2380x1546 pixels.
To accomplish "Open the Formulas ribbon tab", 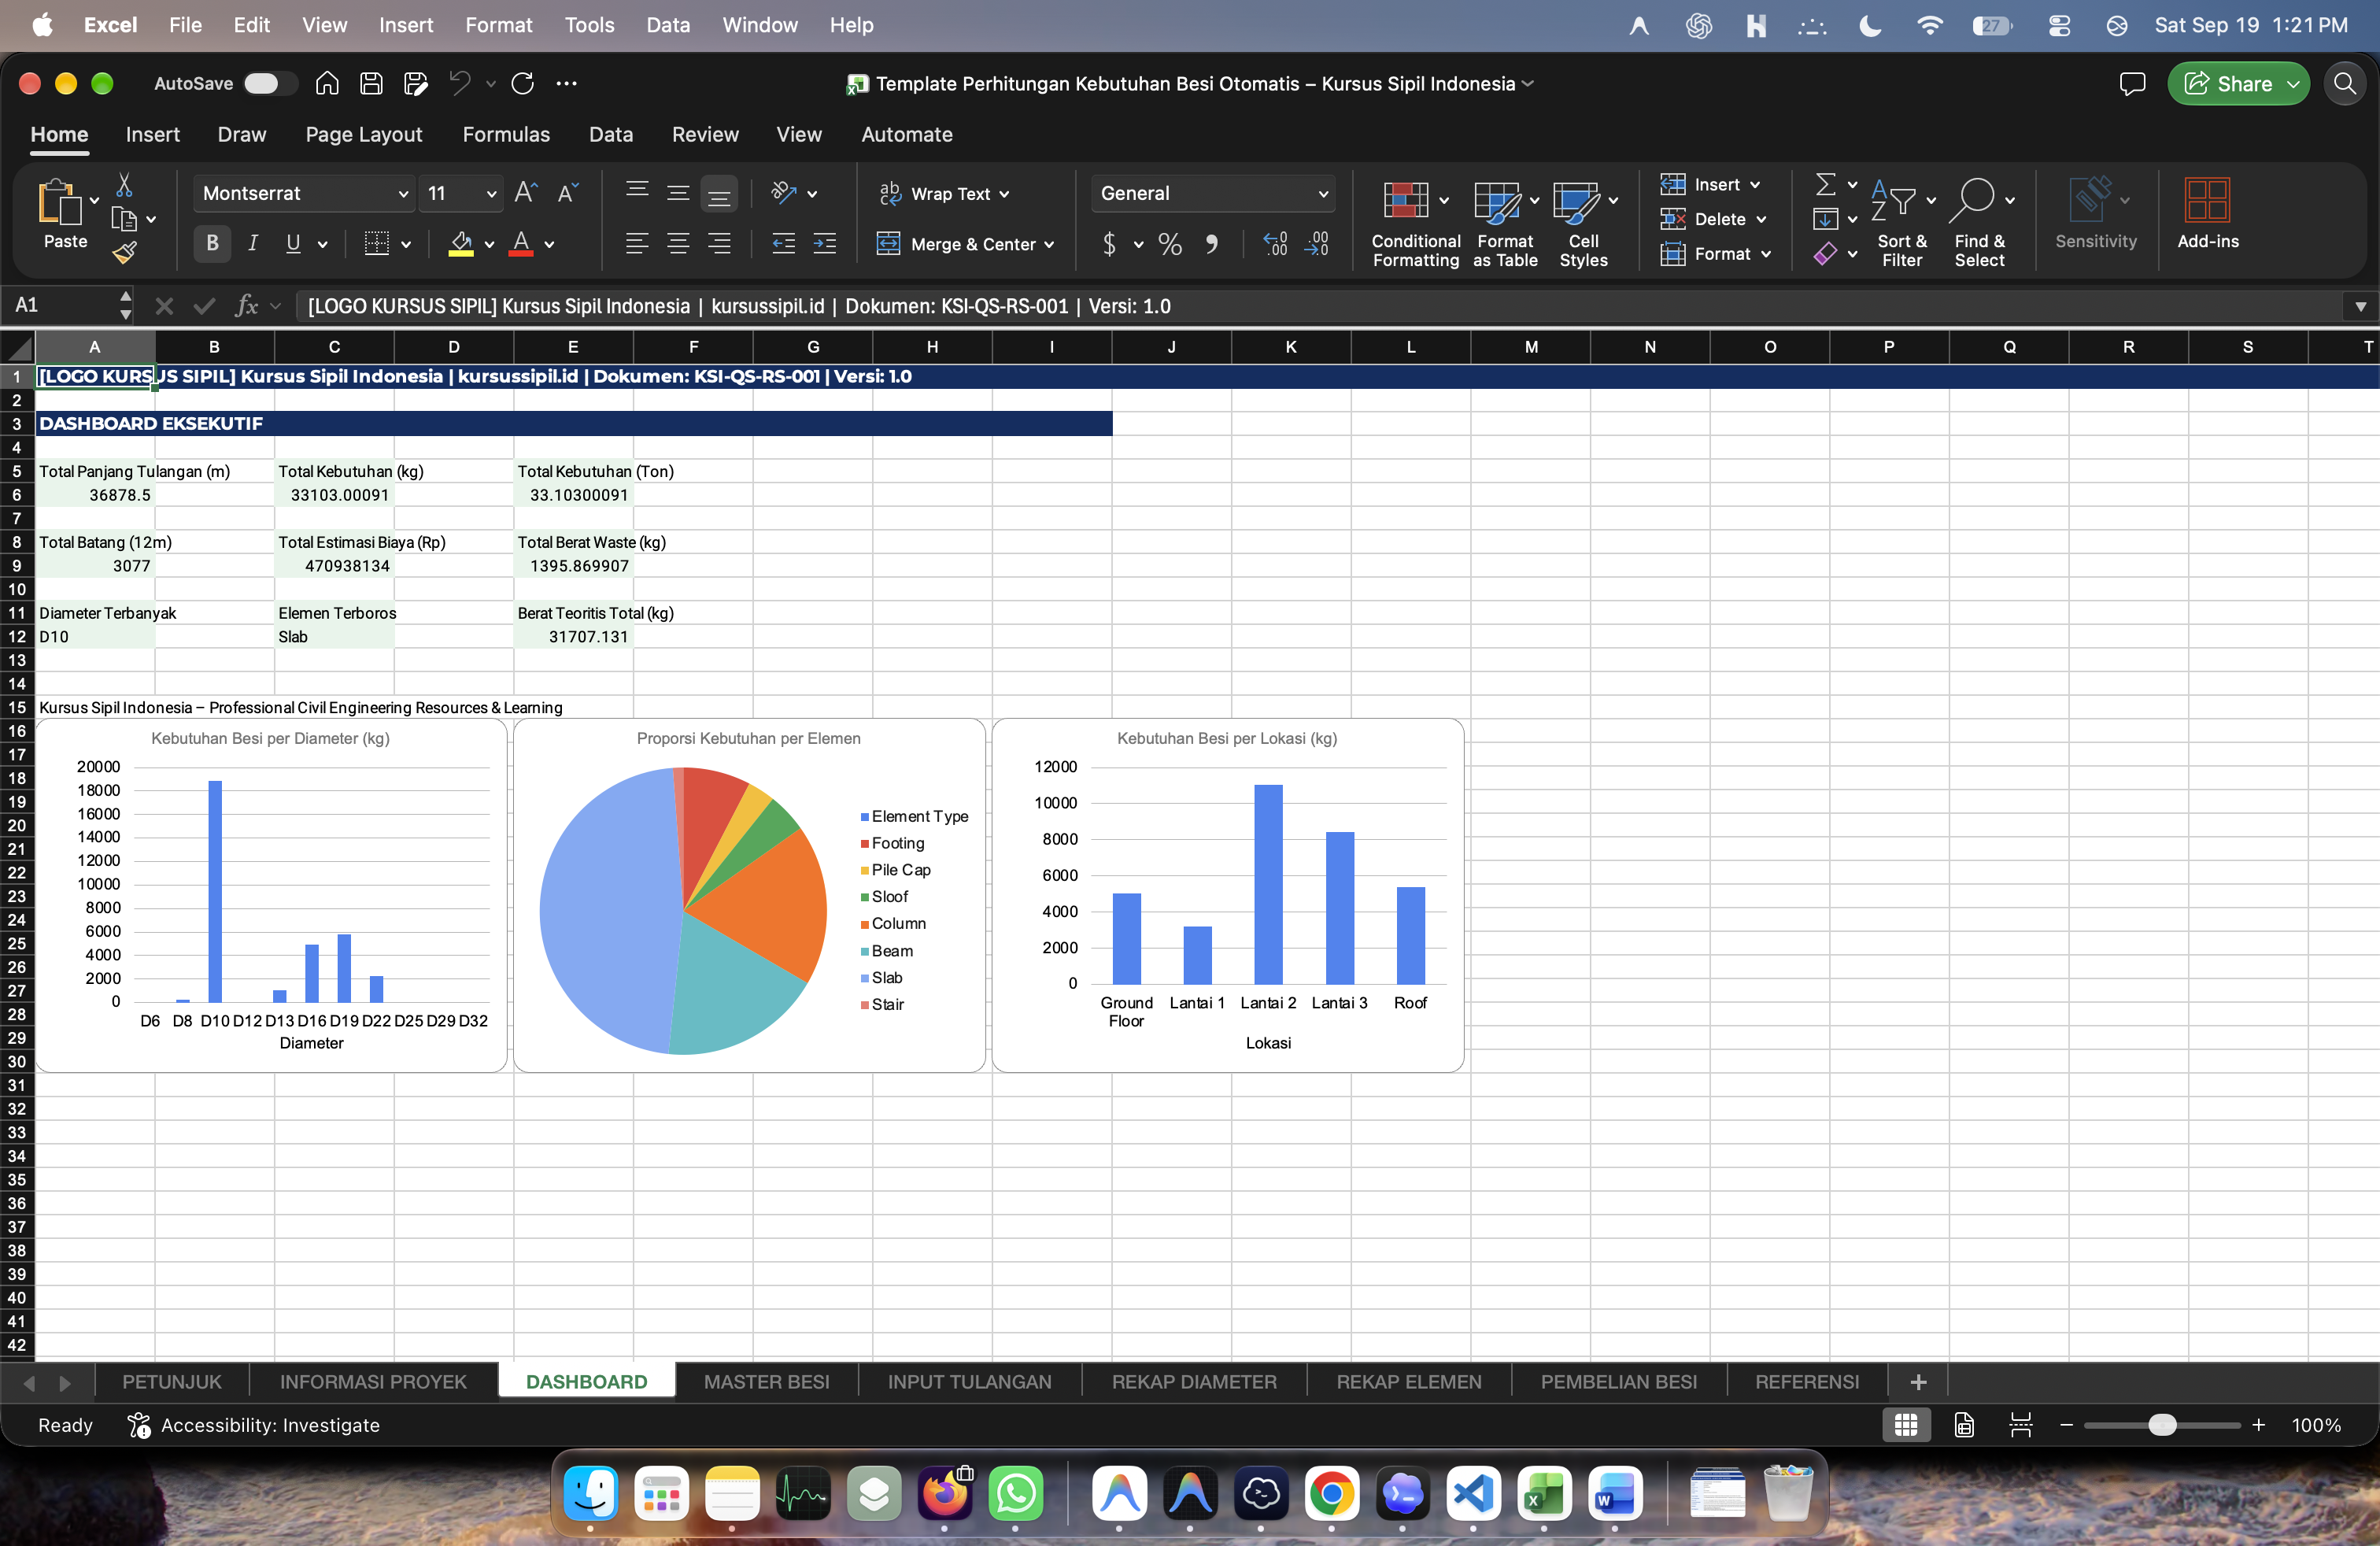I will 506,134.
